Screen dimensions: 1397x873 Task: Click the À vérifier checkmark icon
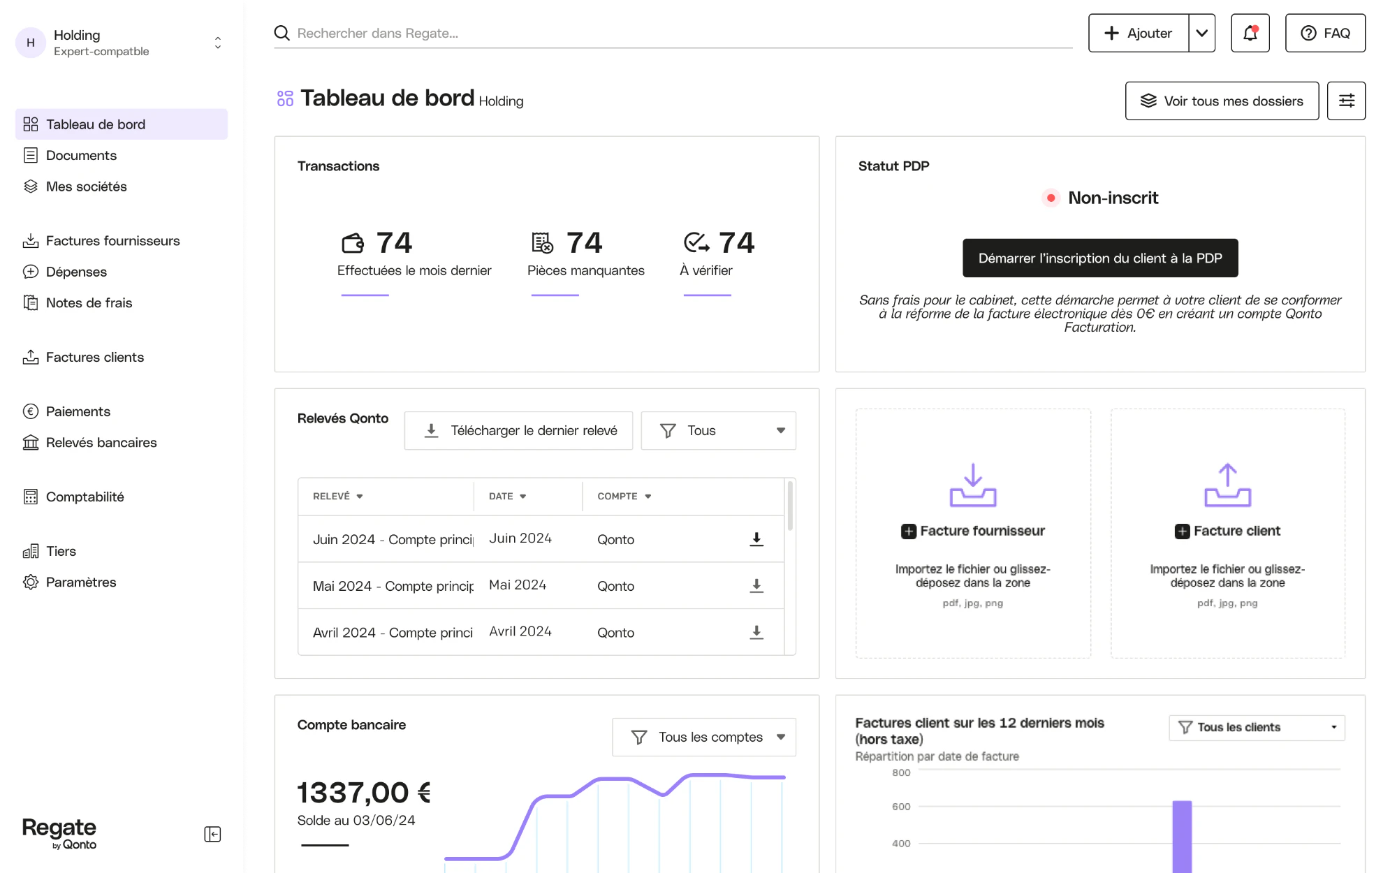(x=696, y=242)
